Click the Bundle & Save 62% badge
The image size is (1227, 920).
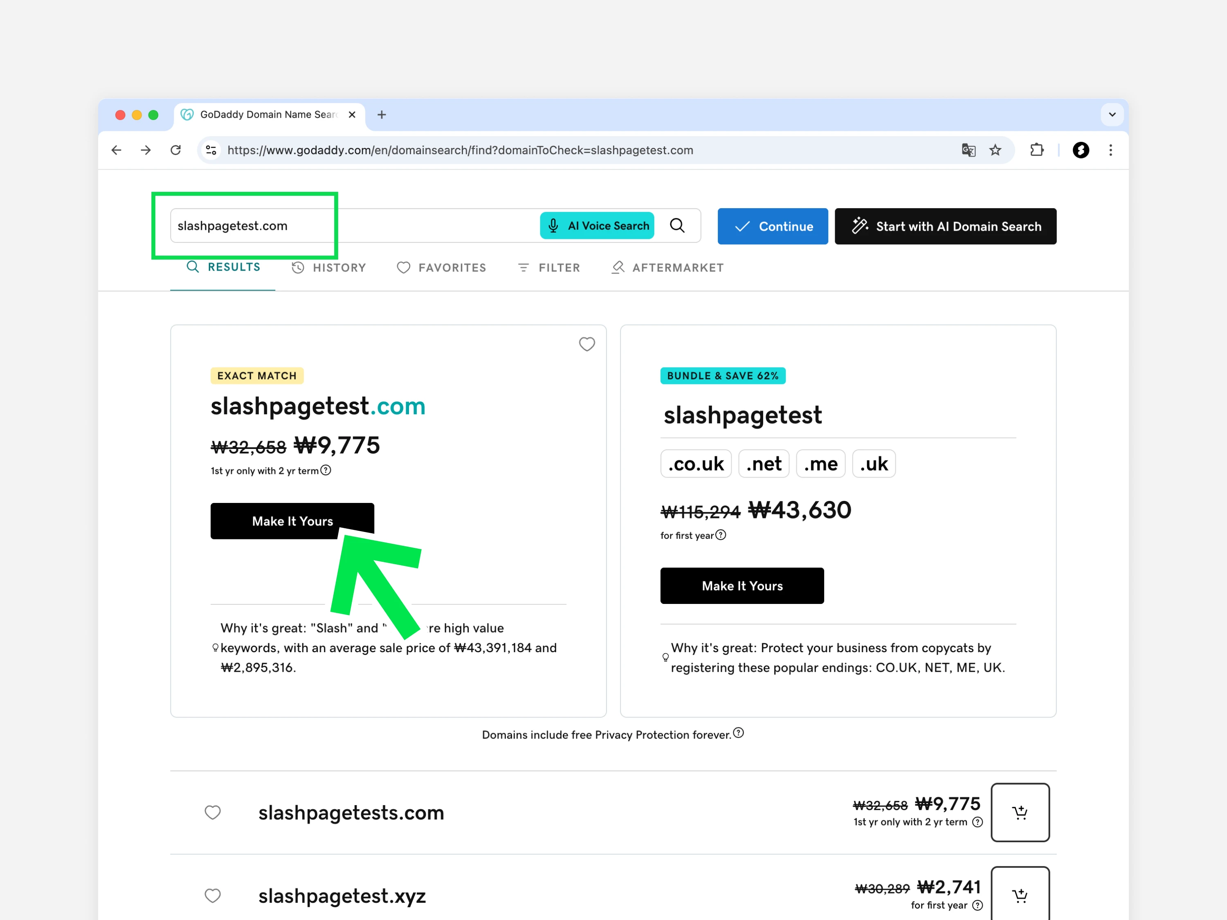point(723,376)
